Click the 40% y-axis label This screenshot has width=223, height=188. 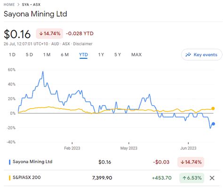click(12, 84)
